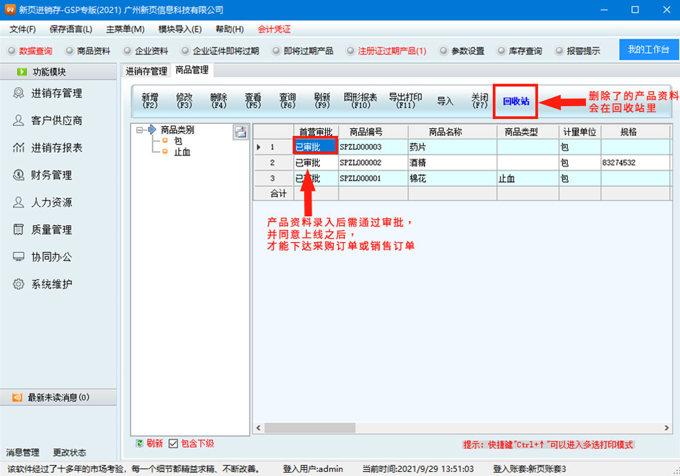Open 进销存报表 chart icon module

click(18, 148)
